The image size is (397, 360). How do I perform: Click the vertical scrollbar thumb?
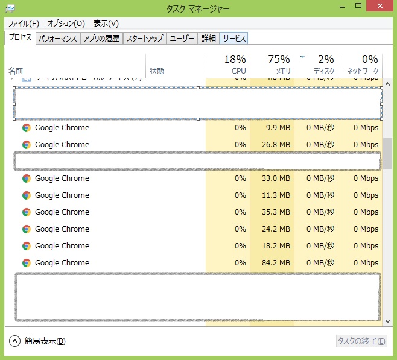tap(387, 153)
